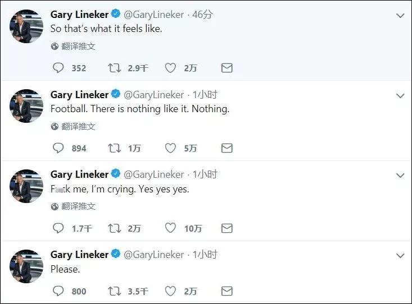Like the 'I'm crying. Yes yes yes' tweet

pos(170,228)
